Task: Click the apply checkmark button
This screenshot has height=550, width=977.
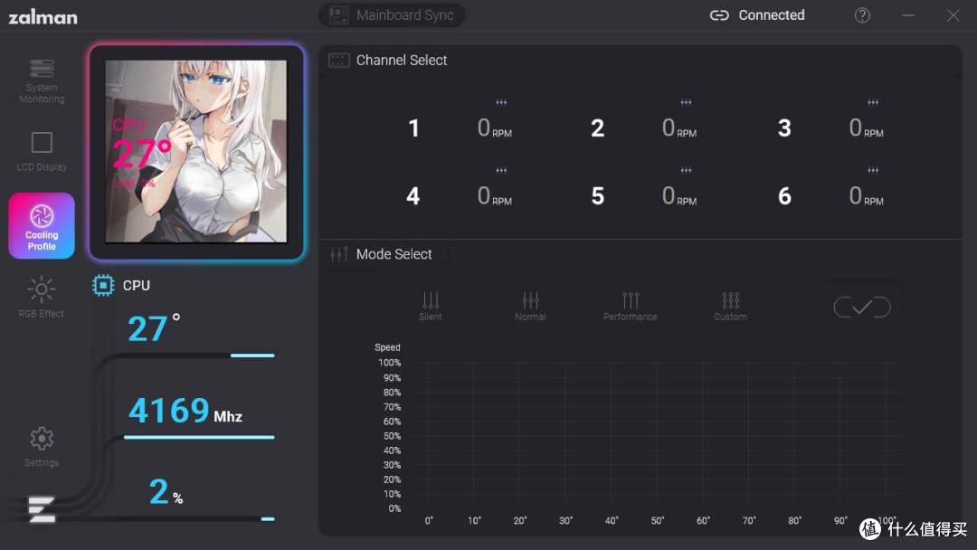Action: tap(862, 307)
